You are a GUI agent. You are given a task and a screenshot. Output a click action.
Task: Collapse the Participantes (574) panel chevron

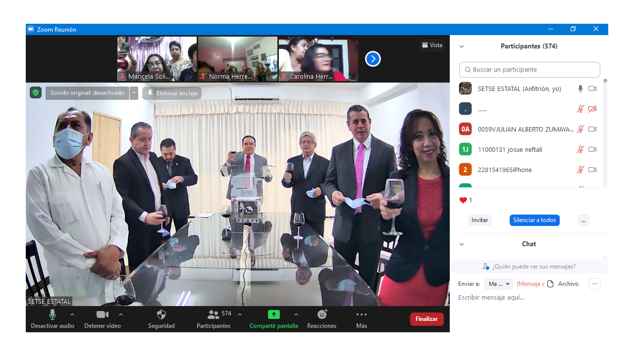pyautogui.click(x=462, y=46)
